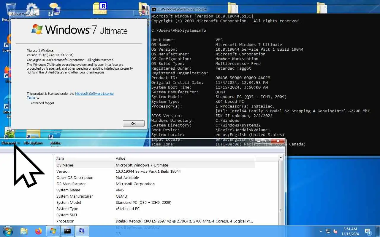Switch to the cmd.exe taskbar button
Image resolution: width=380 pixels, height=237 pixels.
[x=67, y=231]
